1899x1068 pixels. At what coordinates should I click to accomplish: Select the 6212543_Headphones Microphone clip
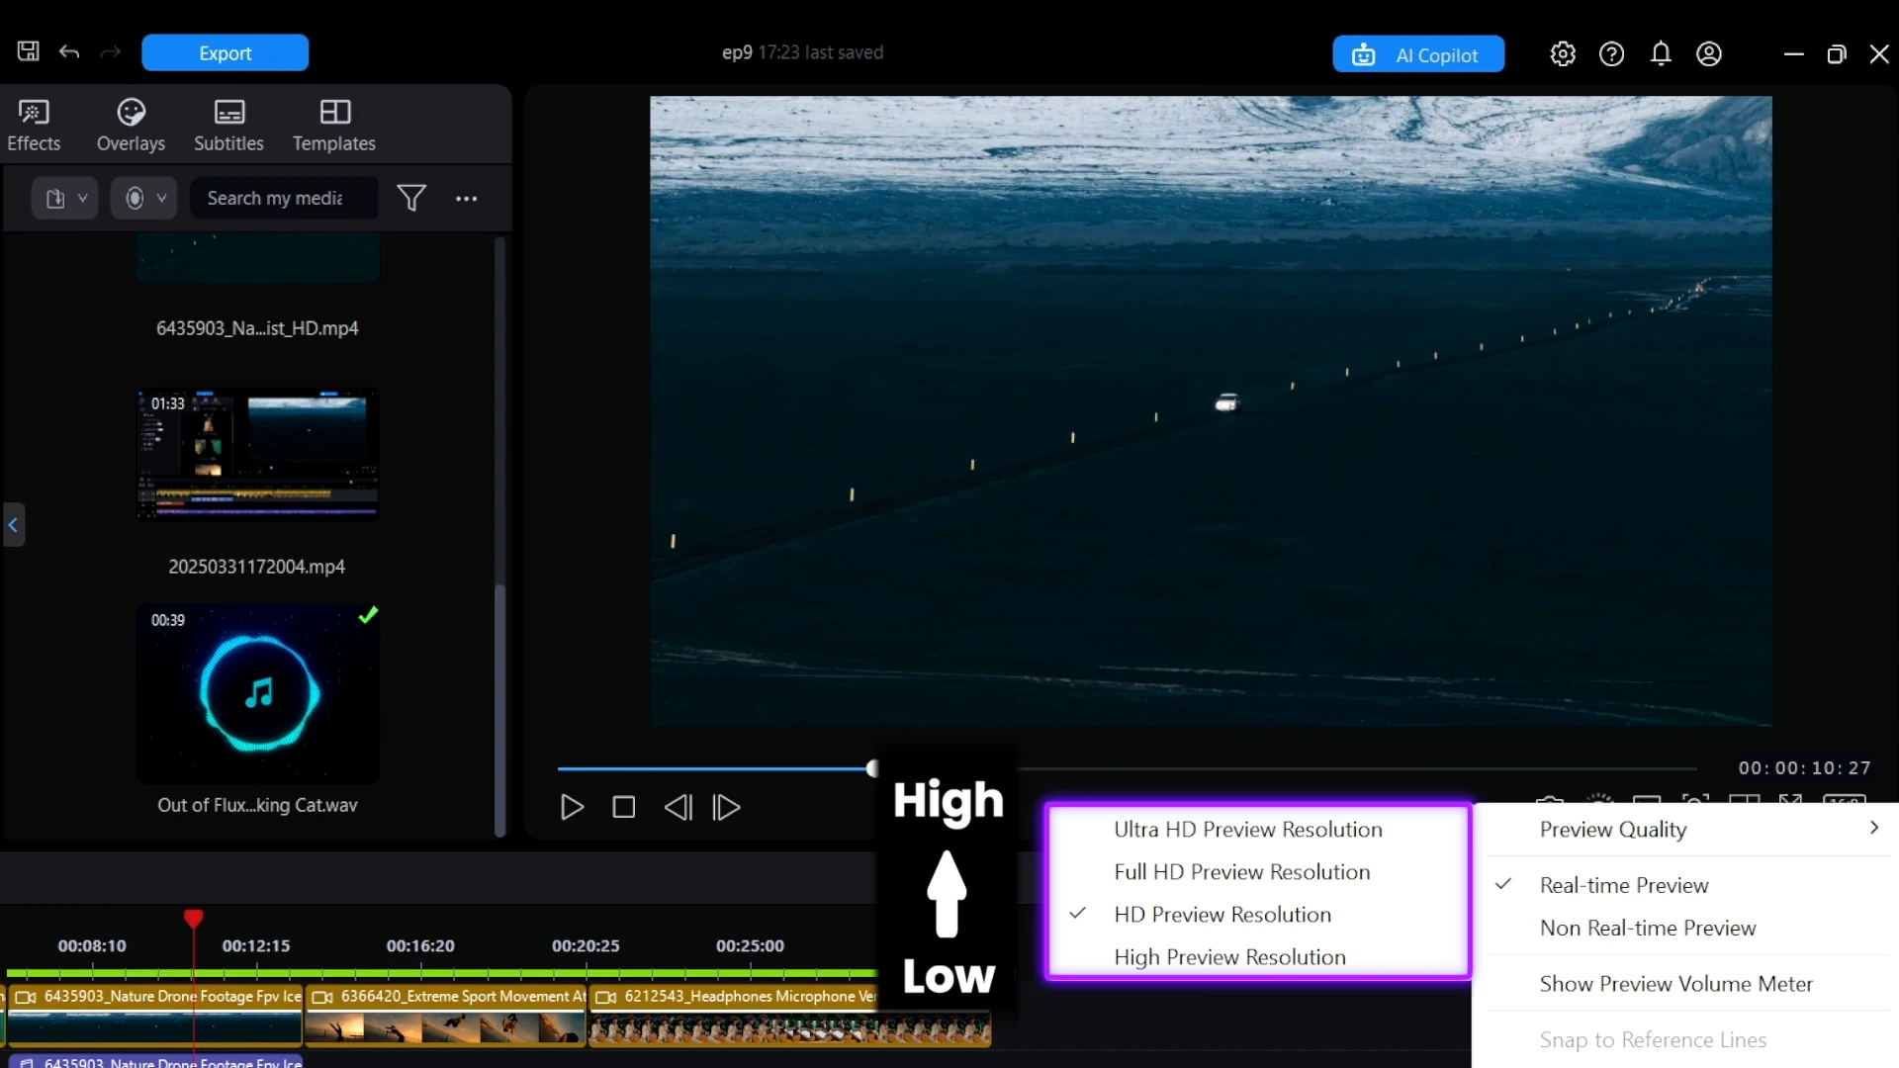[x=789, y=1016]
